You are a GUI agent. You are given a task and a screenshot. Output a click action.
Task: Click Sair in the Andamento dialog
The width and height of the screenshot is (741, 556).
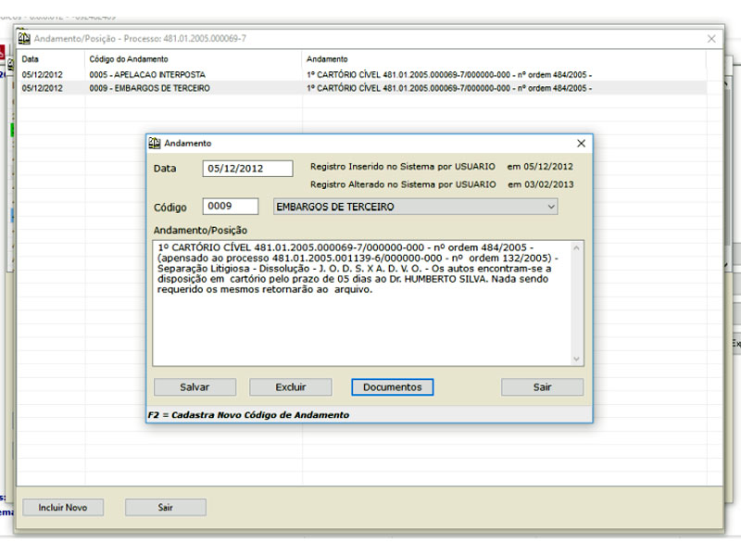542,386
